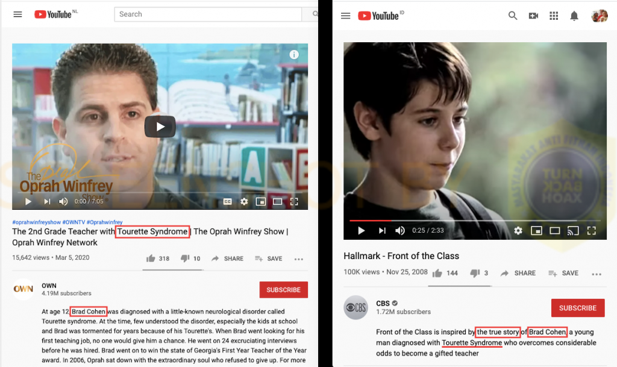Viewport: 617px width, 367px height.
Task: Play the Front of the Class video
Action: click(361, 231)
